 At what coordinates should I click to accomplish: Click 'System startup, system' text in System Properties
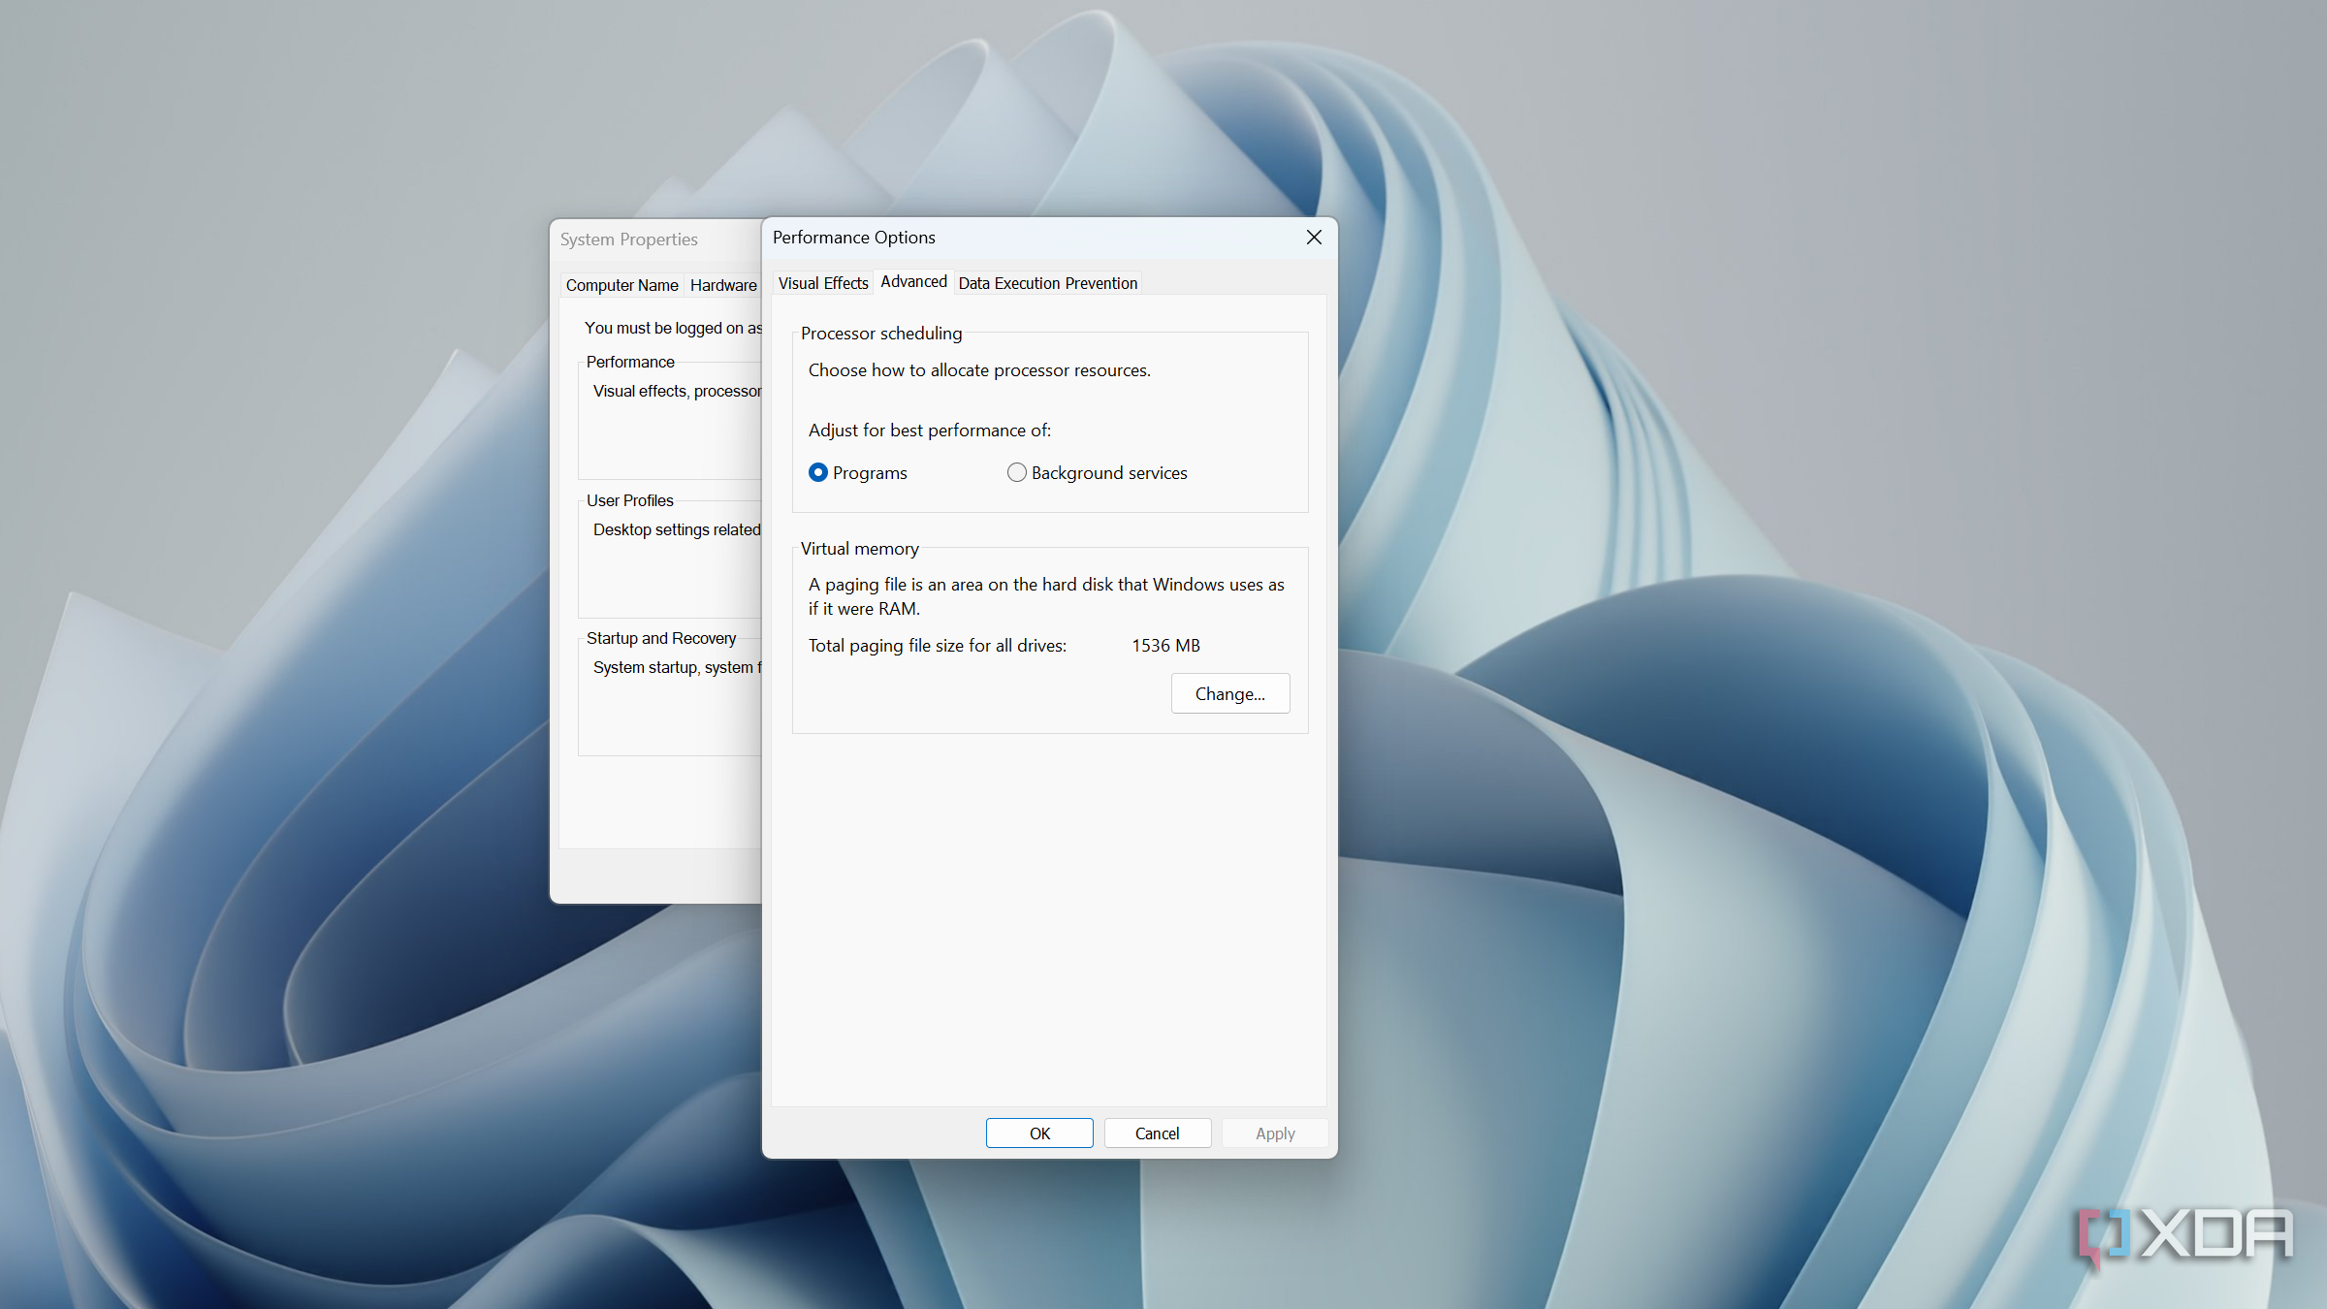click(677, 667)
